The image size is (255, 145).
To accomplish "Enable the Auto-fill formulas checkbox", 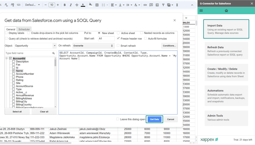I will click(146, 38).
